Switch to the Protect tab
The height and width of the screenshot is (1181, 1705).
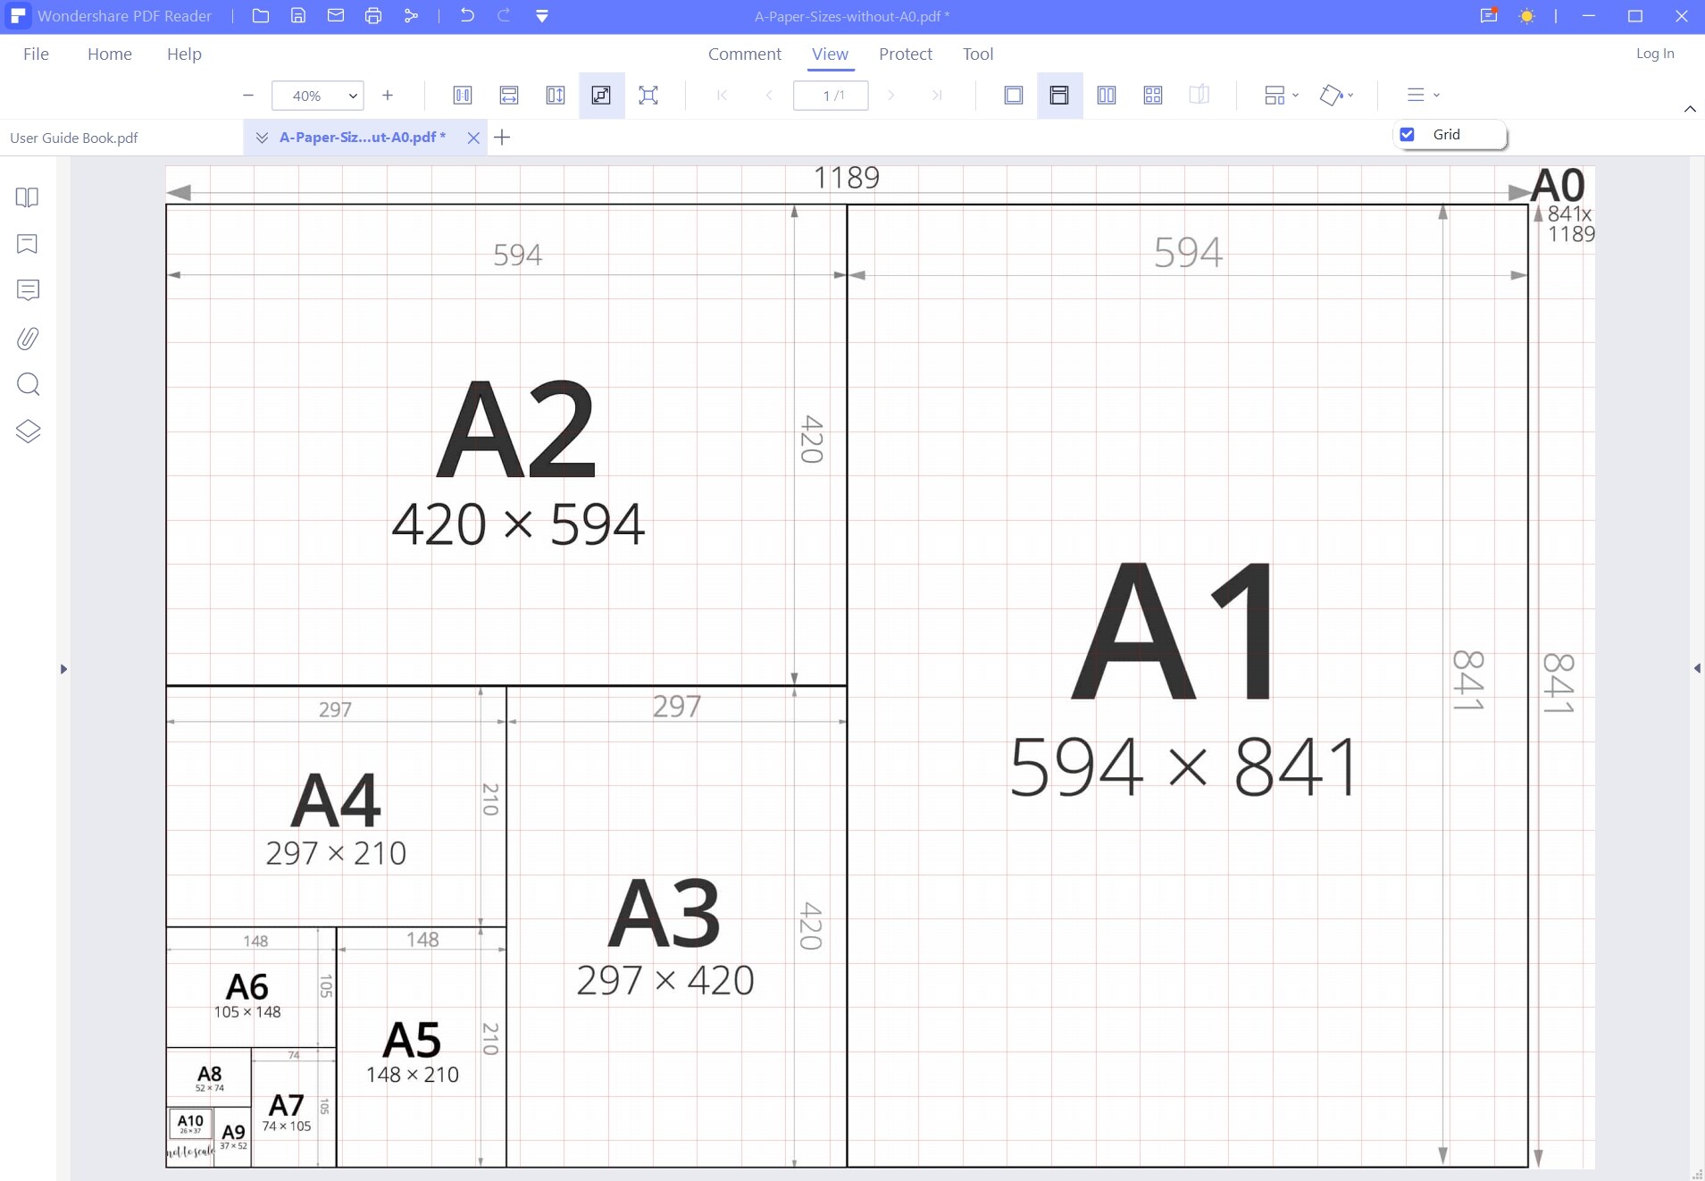click(x=905, y=54)
